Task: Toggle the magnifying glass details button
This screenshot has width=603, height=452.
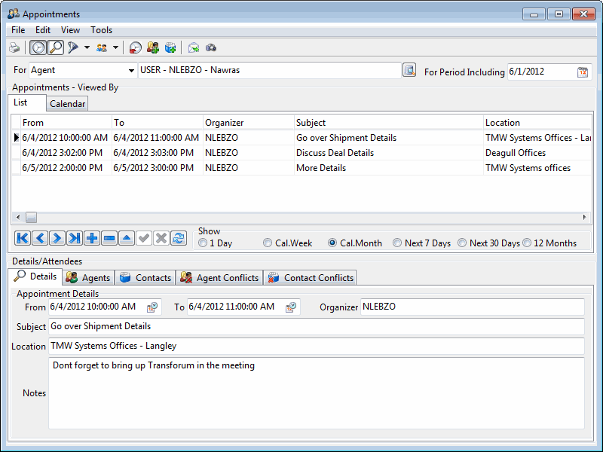Action: point(55,47)
